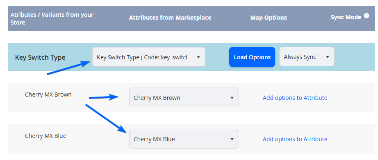Open the Always Sync mode dropdown
378x160 pixels.
(x=307, y=56)
